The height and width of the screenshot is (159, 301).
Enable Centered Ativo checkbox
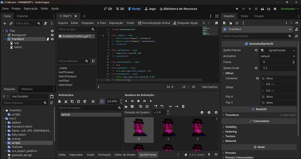(x=263, y=78)
